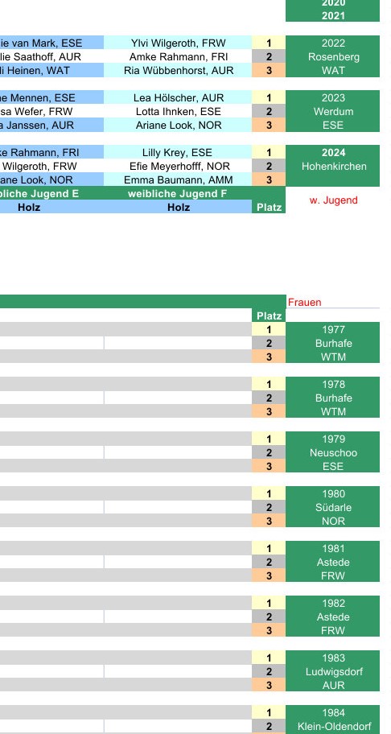The height and width of the screenshot is (734, 391).
Task: Select the Klein-Oldendorf cell
Action: click(333, 727)
